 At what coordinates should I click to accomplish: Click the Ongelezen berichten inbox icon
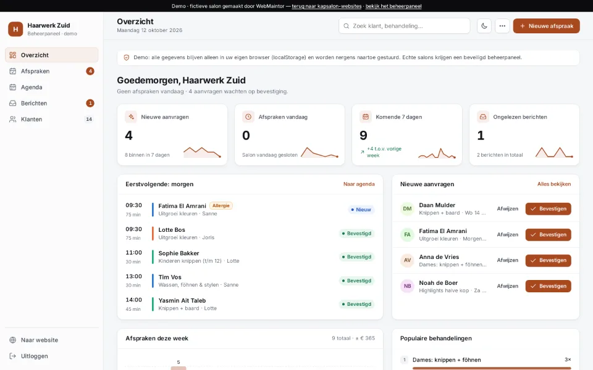[x=483, y=117]
